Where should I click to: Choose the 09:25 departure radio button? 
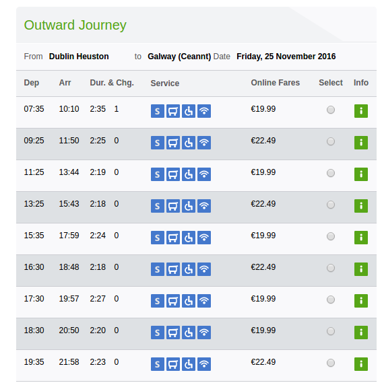331,141
